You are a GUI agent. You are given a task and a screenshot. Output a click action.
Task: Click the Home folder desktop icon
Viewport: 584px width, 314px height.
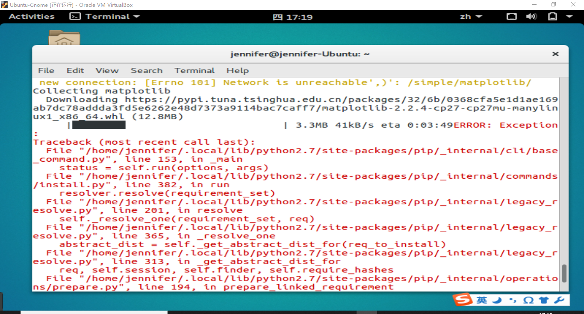tap(64, 38)
